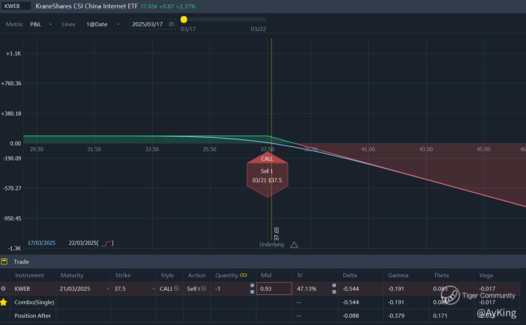
Task: Click the Underlying triangle marker icon
Action: tap(294, 245)
